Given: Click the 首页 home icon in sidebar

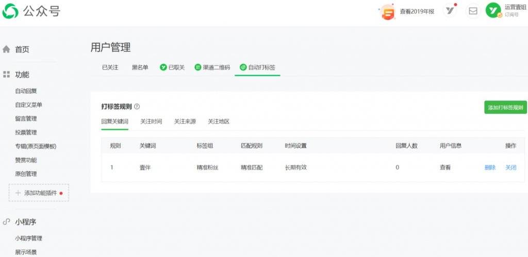Looking at the screenshot, I should (6, 49).
